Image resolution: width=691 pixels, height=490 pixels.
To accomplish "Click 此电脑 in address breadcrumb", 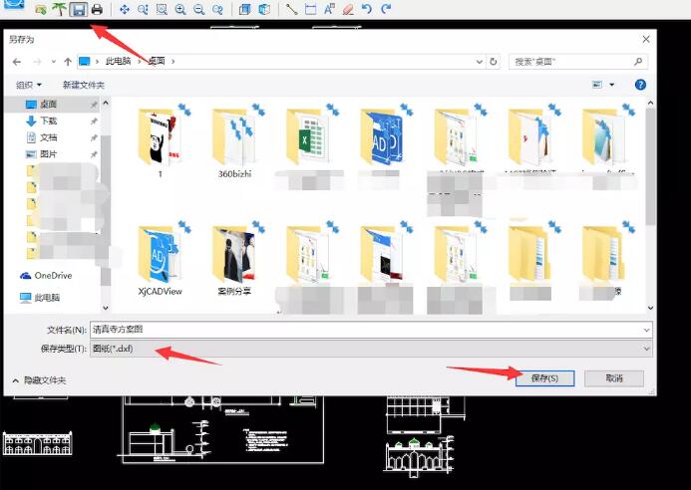I will coord(118,61).
